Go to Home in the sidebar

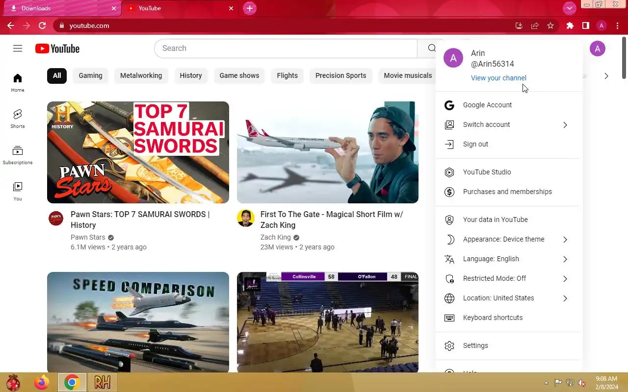[x=18, y=83]
